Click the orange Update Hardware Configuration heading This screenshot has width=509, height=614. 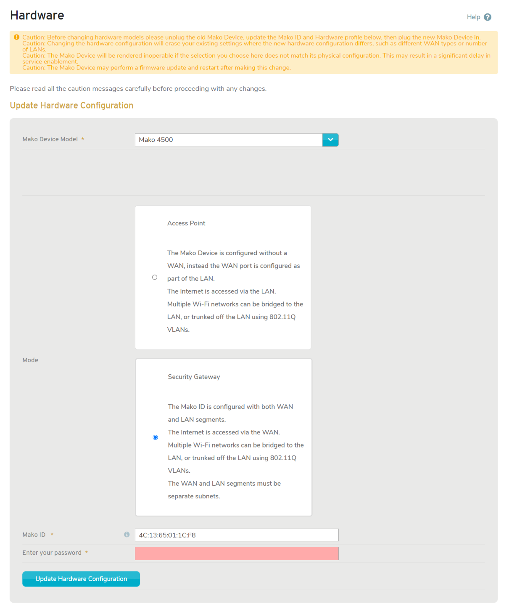pos(71,106)
